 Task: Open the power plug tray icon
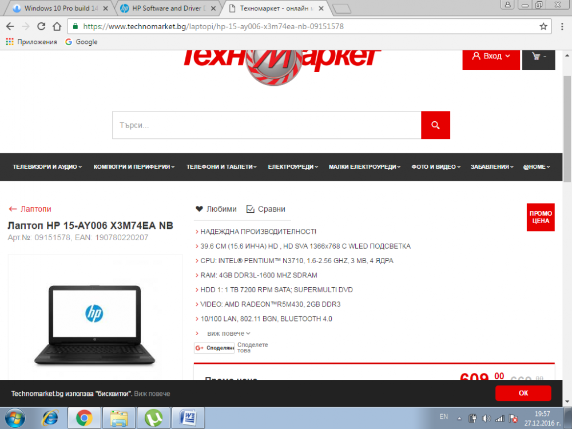(x=472, y=419)
